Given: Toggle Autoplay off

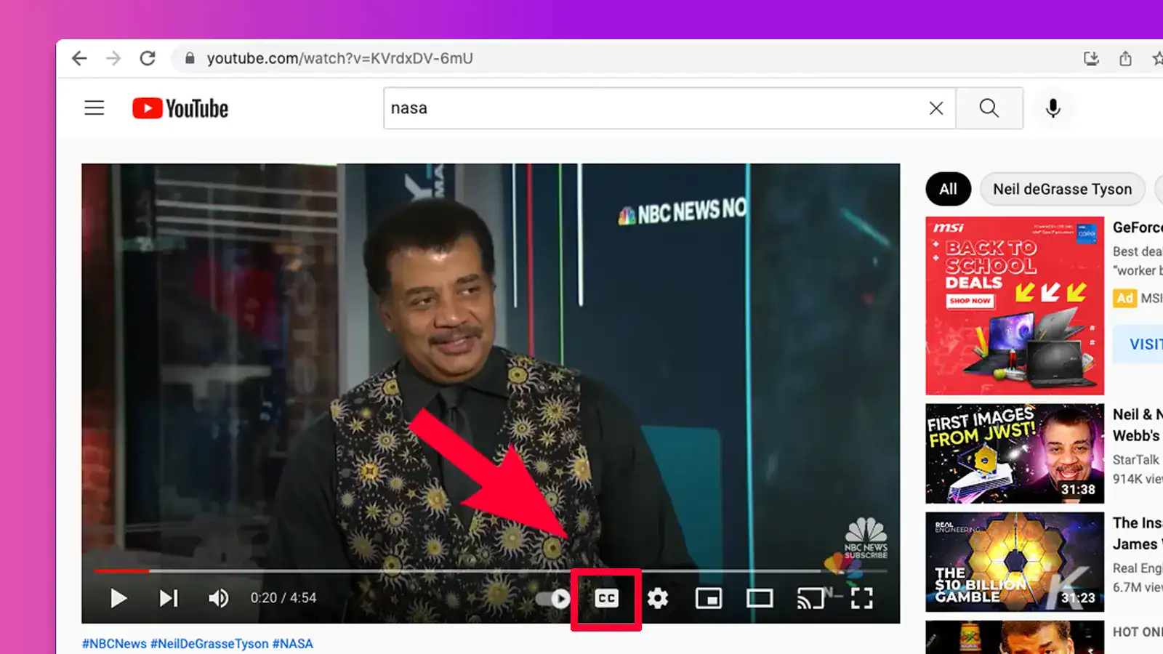Looking at the screenshot, I should click(551, 598).
